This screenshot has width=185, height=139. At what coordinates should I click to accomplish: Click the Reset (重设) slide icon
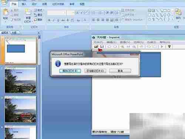point(36,15)
